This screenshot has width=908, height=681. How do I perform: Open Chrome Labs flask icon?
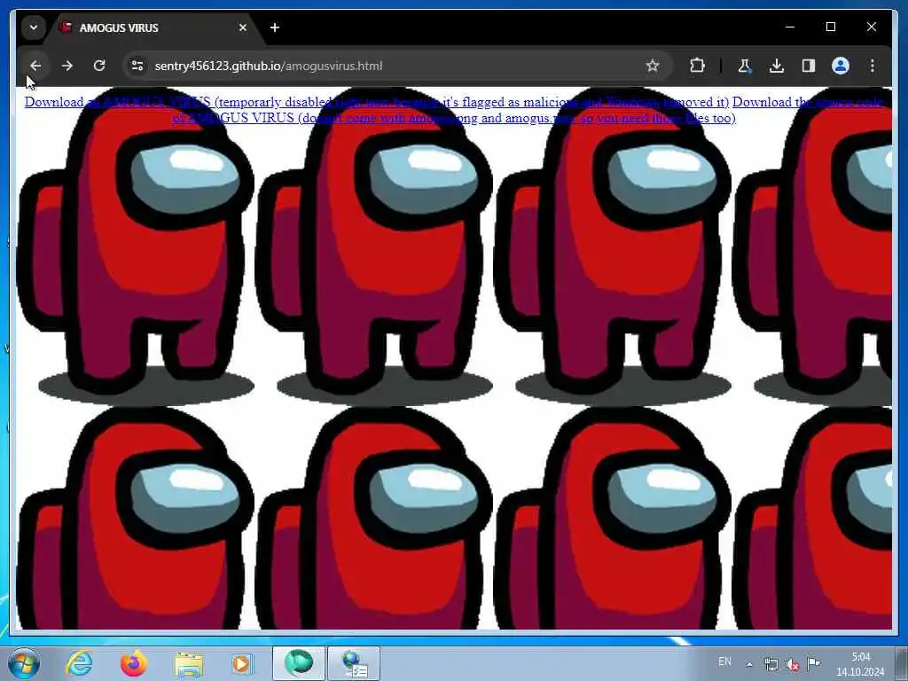(744, 66)
